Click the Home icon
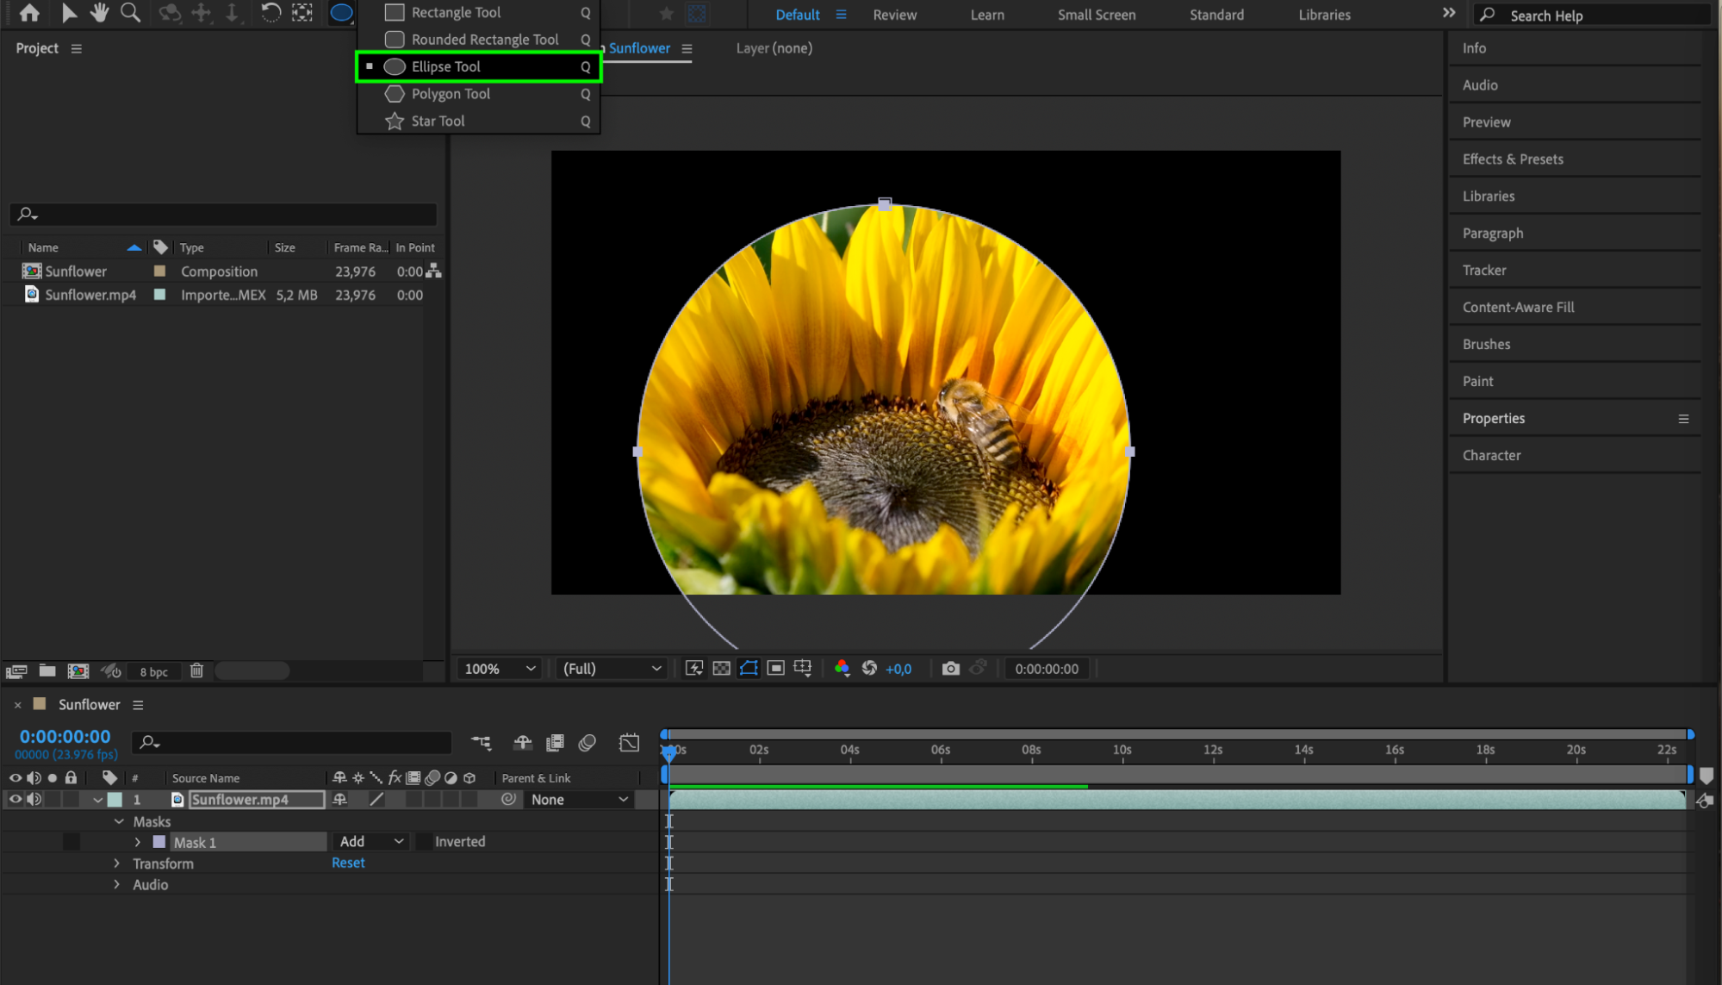 (29, 13)
